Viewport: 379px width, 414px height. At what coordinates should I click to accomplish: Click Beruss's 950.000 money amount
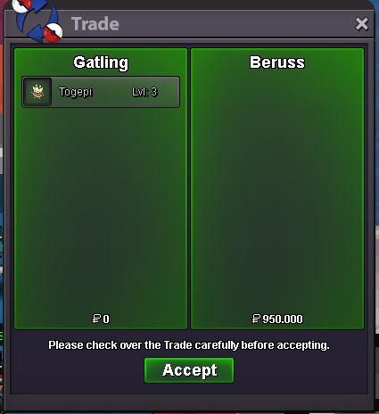(283, 319)
